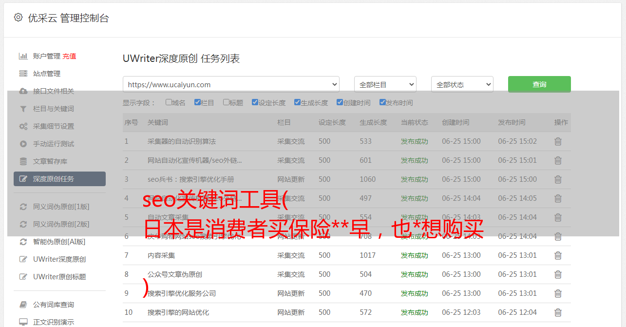This screenshot has height=327, width=626.
Task: Open 采集细节设置 in the sidebar
Action: click(54, 126)
